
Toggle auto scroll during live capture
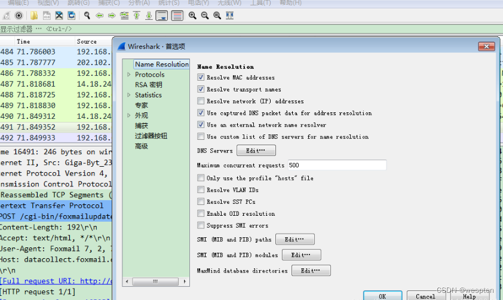tap(162, 16)
